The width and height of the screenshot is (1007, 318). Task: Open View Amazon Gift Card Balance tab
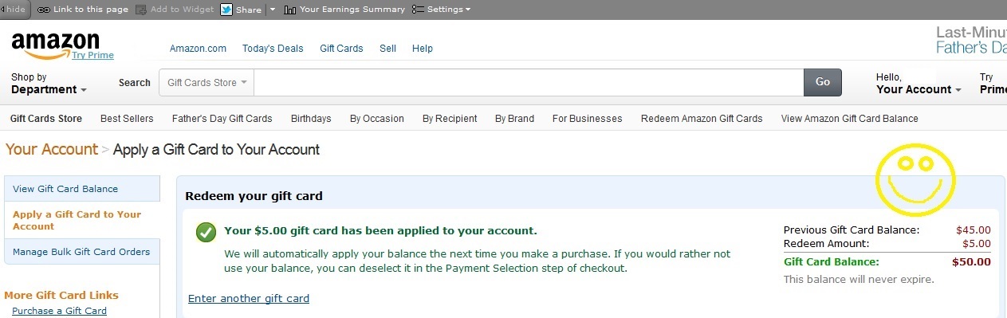850,119
